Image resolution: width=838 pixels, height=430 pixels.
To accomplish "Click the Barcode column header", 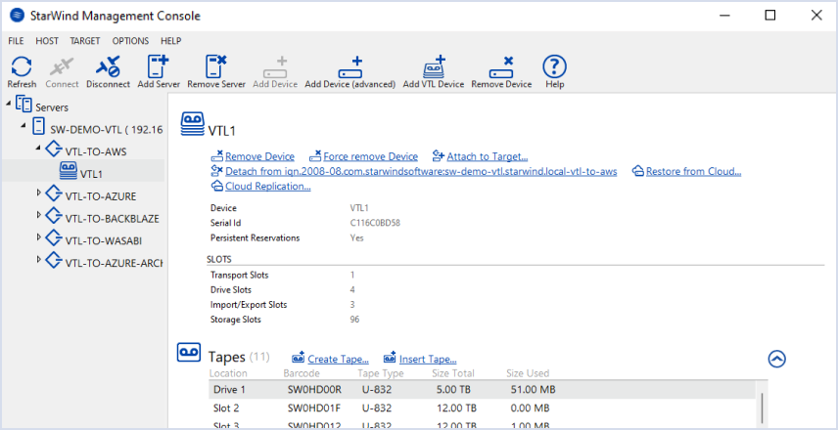I will click(x=302, y=373).
